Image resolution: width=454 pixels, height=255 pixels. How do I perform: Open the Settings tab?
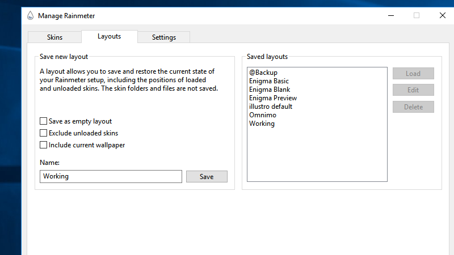pyautogui.click(x=164, y=37)
